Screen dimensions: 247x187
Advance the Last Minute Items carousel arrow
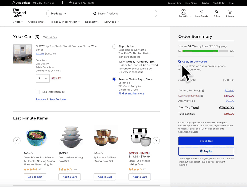point(156,141)
